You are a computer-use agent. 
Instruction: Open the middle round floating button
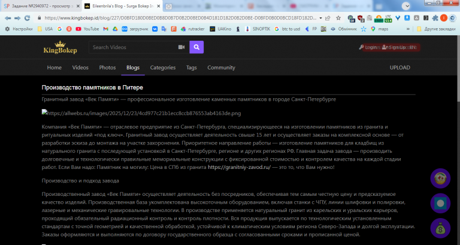coord(440,203)
